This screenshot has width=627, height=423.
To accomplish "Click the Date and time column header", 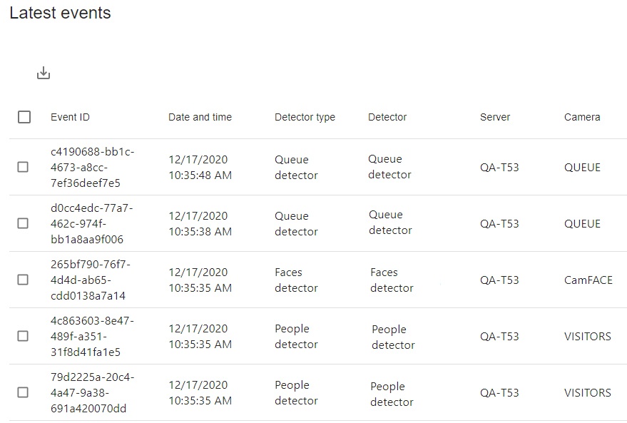I will (200, 117).
